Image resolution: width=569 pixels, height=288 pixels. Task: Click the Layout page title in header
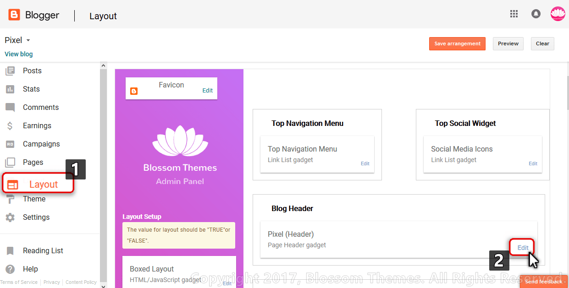[103, 16]
